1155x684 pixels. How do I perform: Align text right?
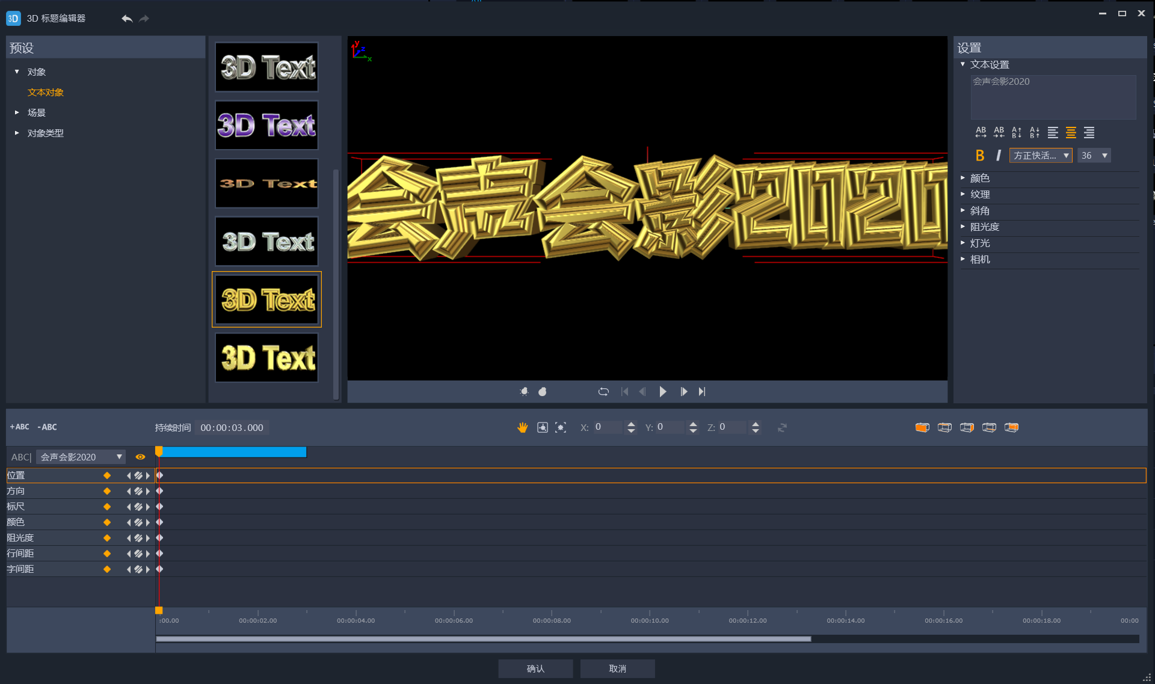click(x=1089, y=132)
